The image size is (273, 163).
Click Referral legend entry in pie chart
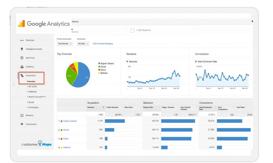click(x=103, y=73)
